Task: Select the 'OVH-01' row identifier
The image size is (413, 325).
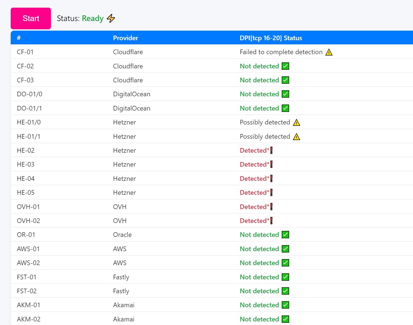Action: tap(28, 207)
